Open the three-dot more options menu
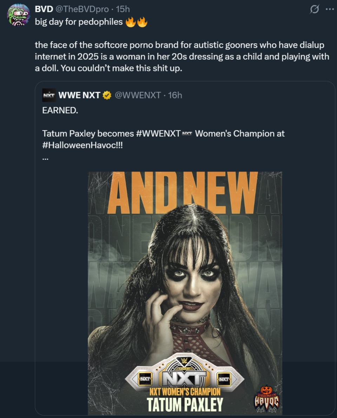 click(330, 9)
